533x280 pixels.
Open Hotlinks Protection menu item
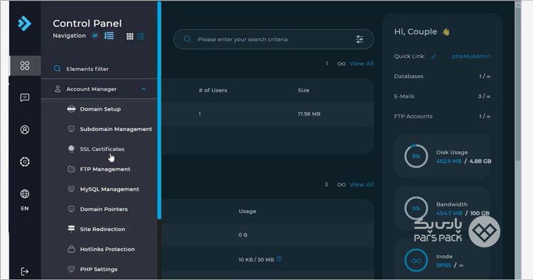[107, 249]
